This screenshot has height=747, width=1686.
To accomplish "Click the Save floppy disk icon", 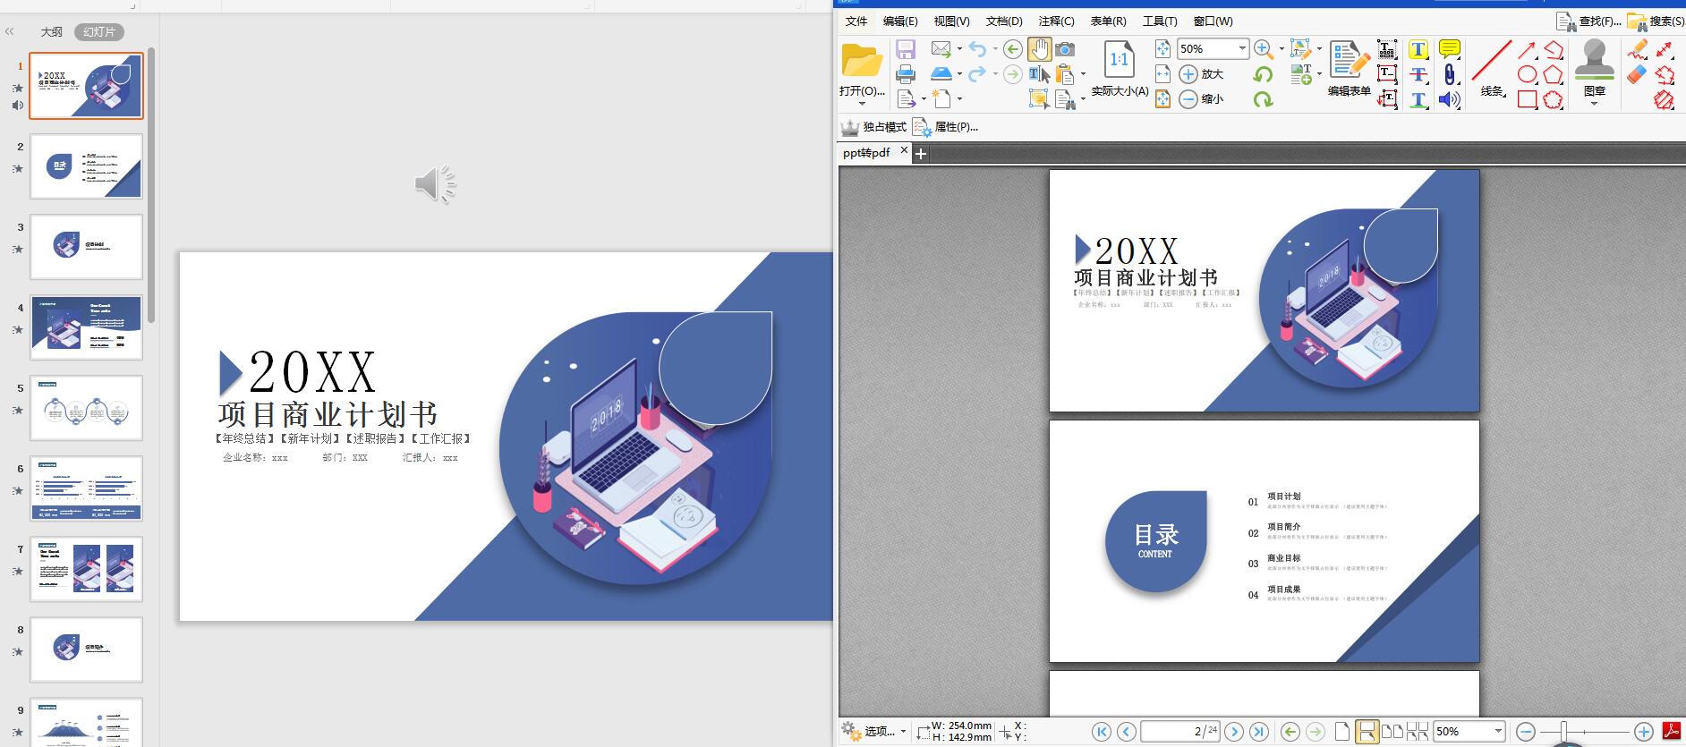I will tap(906, 49).
